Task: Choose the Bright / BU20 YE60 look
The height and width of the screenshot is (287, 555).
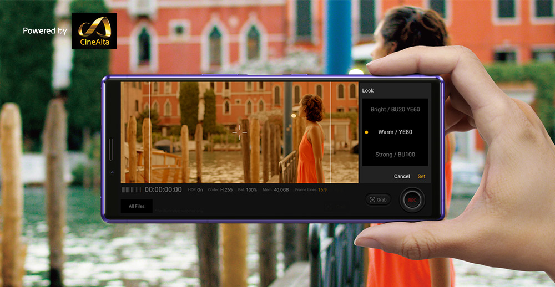Action: [x=395, y=109]
